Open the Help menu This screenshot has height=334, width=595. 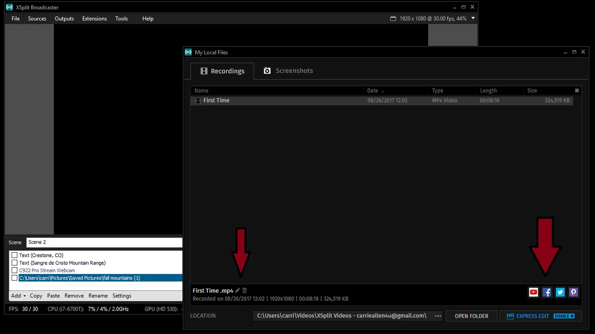(148, 19)
